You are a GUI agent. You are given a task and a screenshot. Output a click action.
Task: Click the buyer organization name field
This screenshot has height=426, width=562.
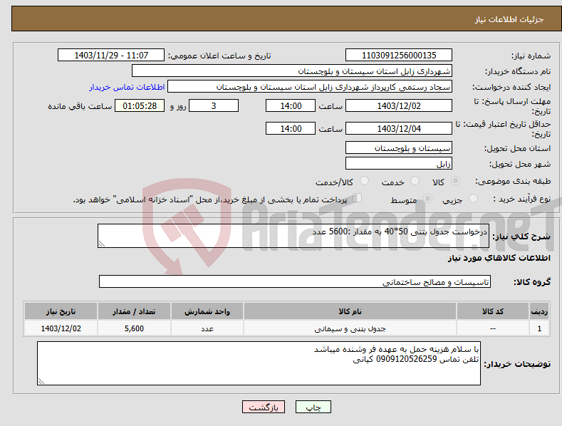[x=292, y=71]
